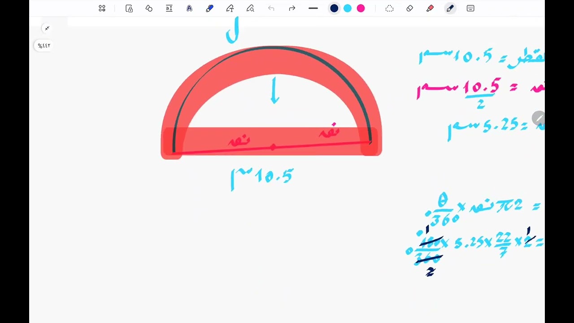Select the blue highlighter marker tool
Screen dimensions: 574x323
click(209, 9)
